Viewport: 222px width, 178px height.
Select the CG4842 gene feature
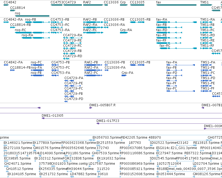tap(6, 5)
